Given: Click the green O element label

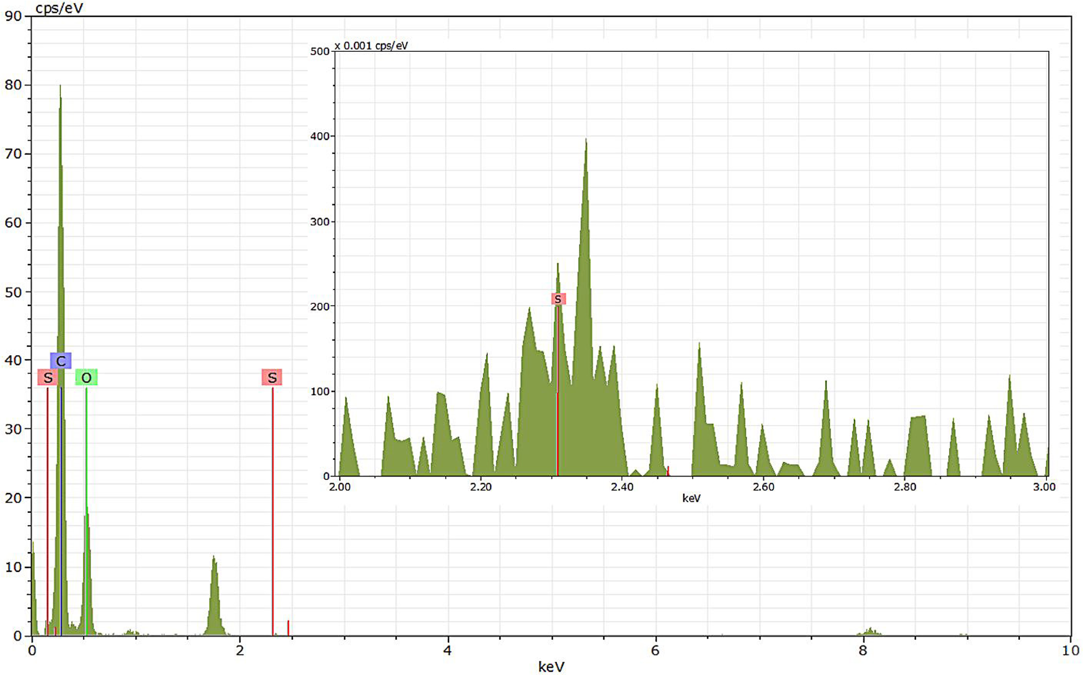Looking at the screenshot, I should (86, 378).
